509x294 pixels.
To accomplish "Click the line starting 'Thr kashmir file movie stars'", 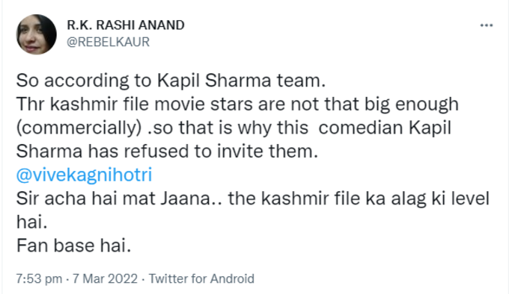I will pyautogui.click(x=237, y=104).
